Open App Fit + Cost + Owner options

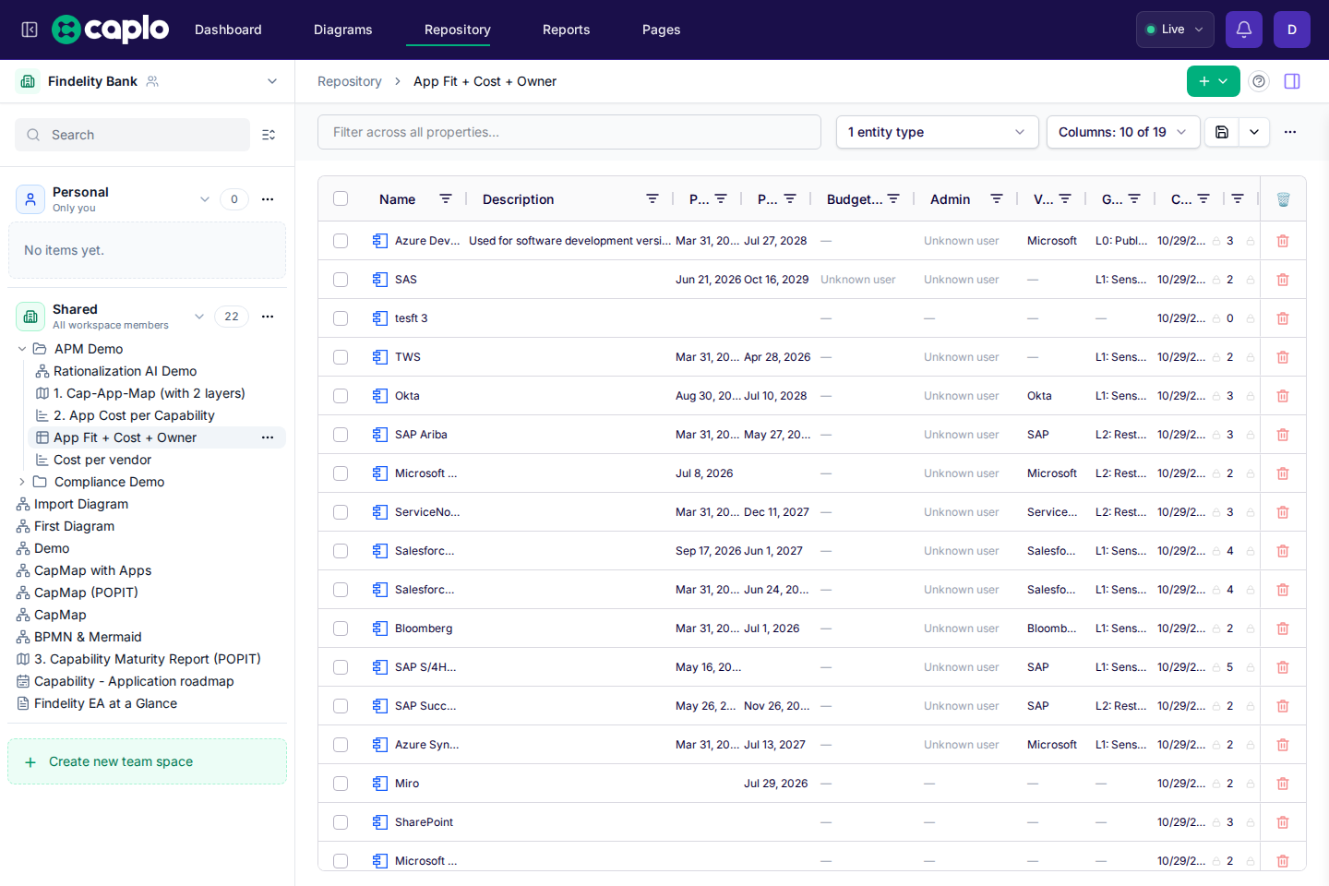(x=268, y=437)
